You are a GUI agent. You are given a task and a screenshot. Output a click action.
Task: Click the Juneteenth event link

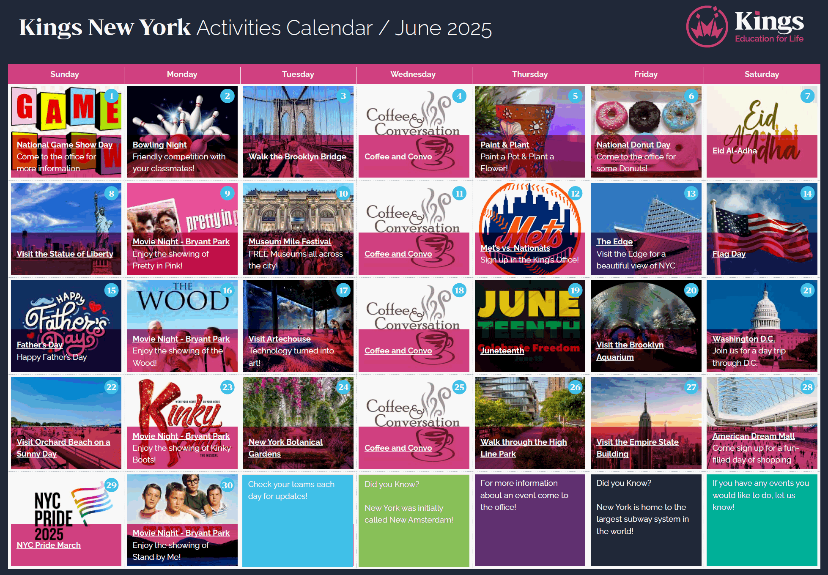pyautogui.click(x=502, y=350)
